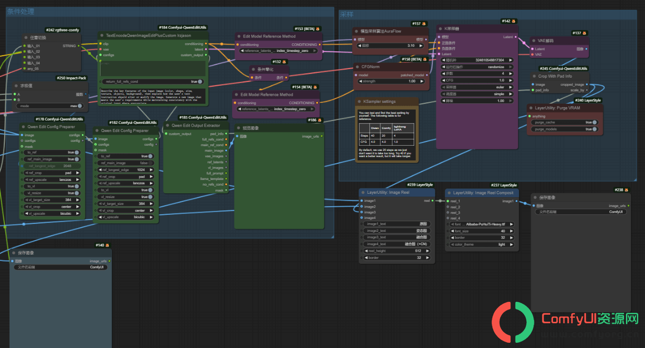The width and height of the screenshot is (645, 348).
Task: Click the font_size 40 field
Action: [482, 231]
